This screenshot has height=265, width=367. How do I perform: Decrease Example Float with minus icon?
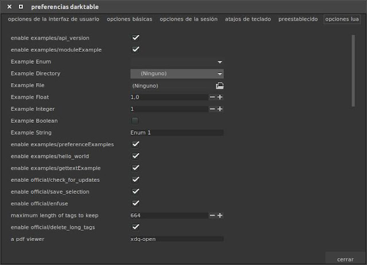(x=212, y=97)
